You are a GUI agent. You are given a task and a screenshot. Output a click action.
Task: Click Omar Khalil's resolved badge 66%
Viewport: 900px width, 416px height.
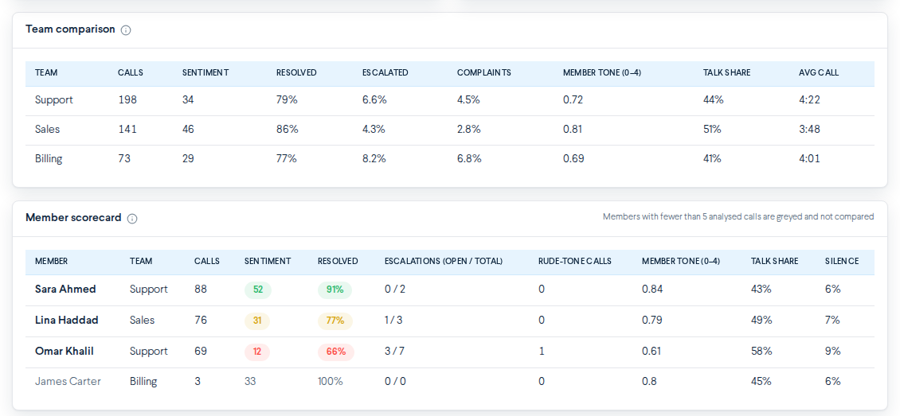[x=336, y=352]
